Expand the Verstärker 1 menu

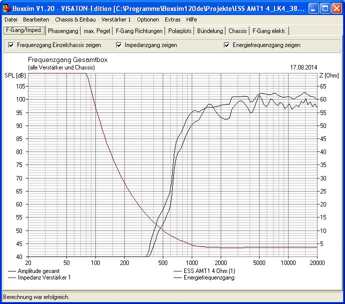[116, 19]
